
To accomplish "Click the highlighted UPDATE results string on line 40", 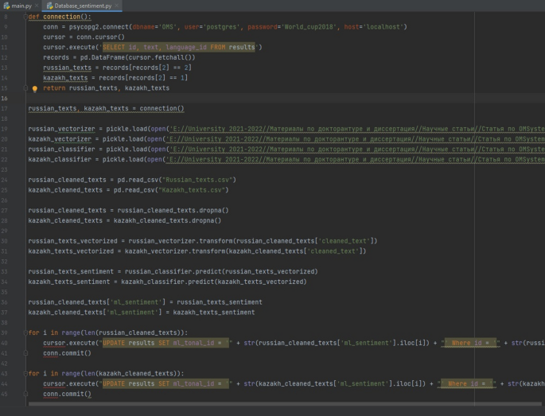I will [163, 343].
